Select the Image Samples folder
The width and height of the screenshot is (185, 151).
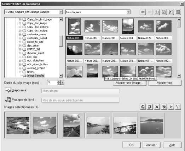36,75
